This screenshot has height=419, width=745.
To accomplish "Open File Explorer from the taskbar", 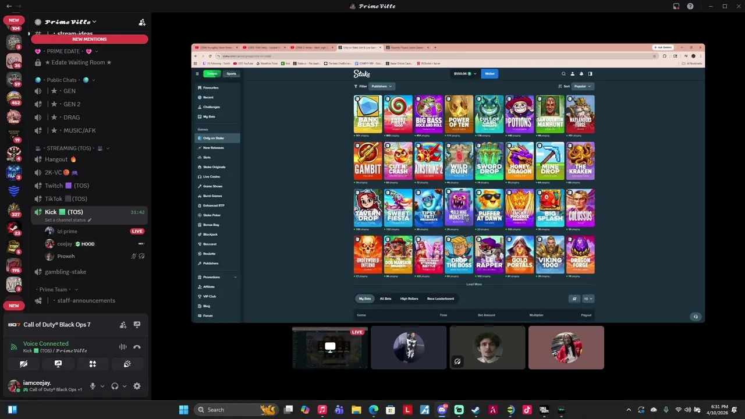I will pos(356,410).
